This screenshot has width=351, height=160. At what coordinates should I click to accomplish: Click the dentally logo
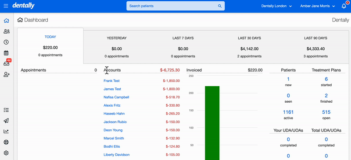click(23, 6)
